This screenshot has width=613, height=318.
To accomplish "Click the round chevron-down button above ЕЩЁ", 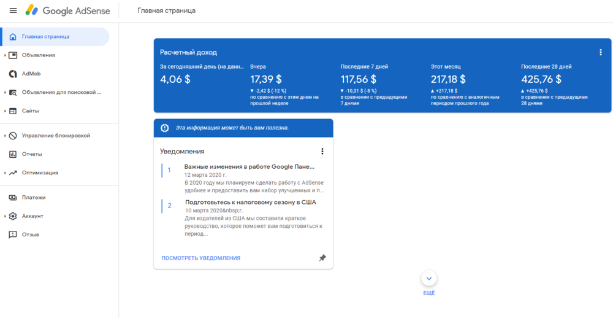I will click(x=429, y=279).
